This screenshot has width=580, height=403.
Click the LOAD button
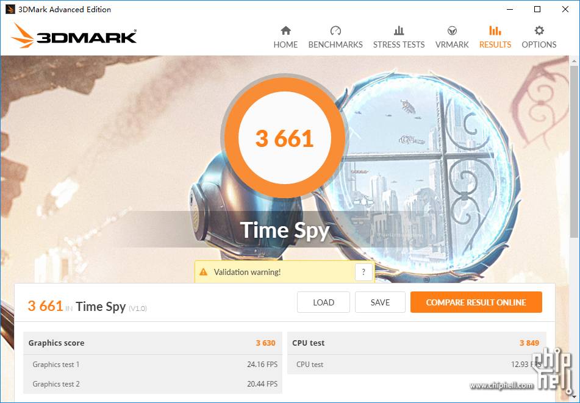[323, 302]
